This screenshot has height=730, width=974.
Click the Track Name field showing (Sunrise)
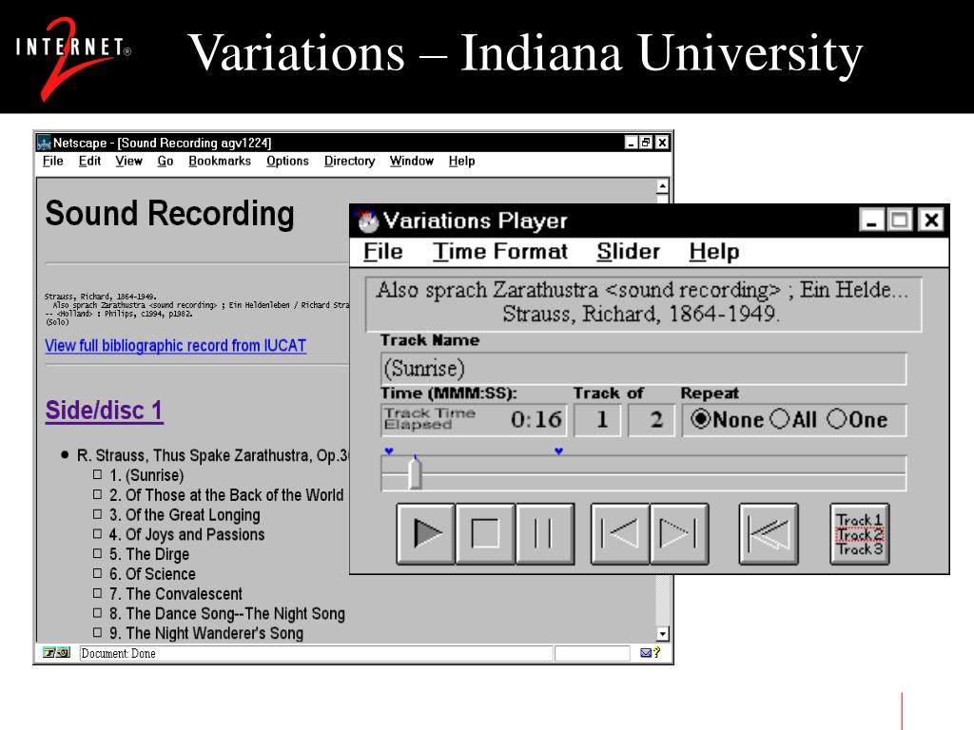click(x=644, y=369)
